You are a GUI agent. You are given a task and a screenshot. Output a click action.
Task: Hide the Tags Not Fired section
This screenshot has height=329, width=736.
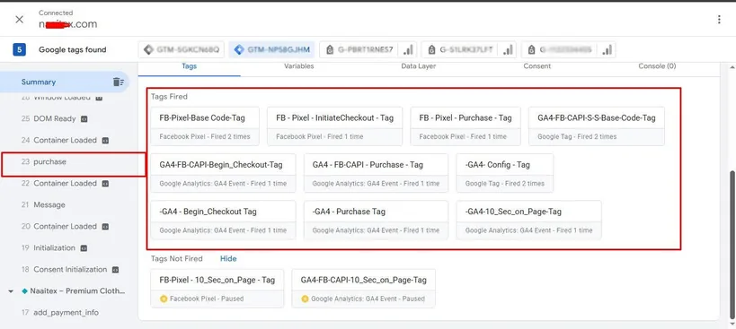(x=228, y=258)
